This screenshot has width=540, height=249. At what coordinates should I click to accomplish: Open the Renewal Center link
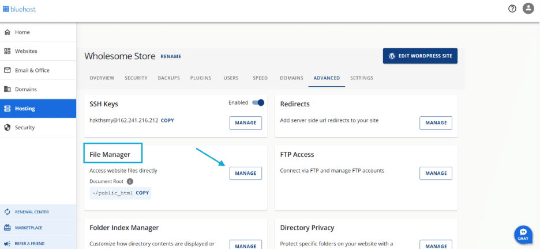point(32,212)
